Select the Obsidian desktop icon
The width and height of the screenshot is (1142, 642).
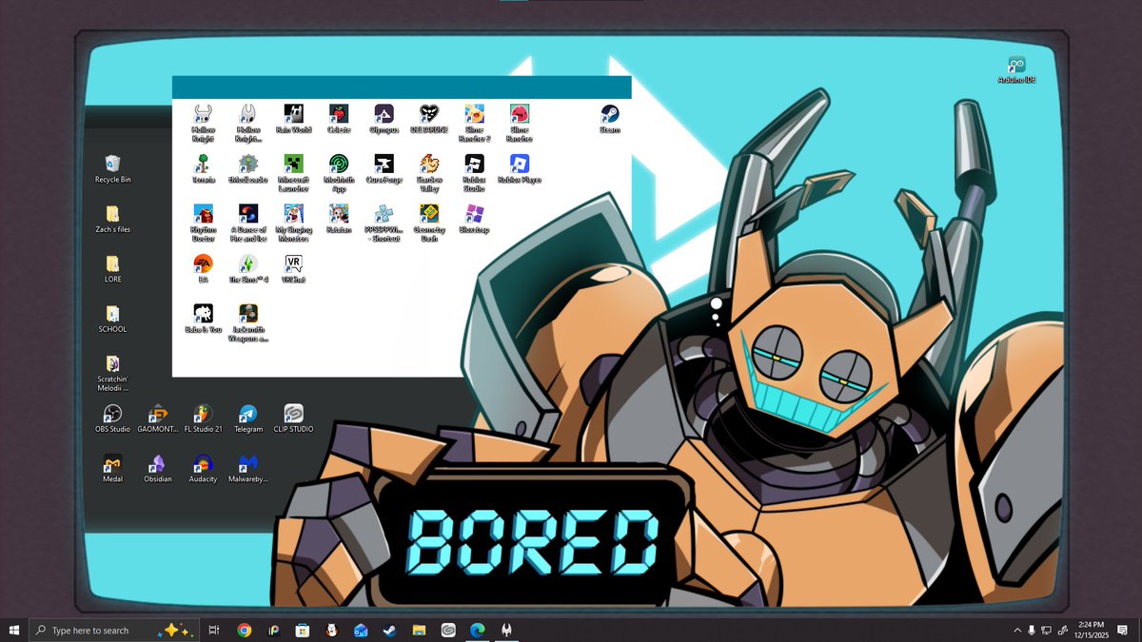click(158, 469)
